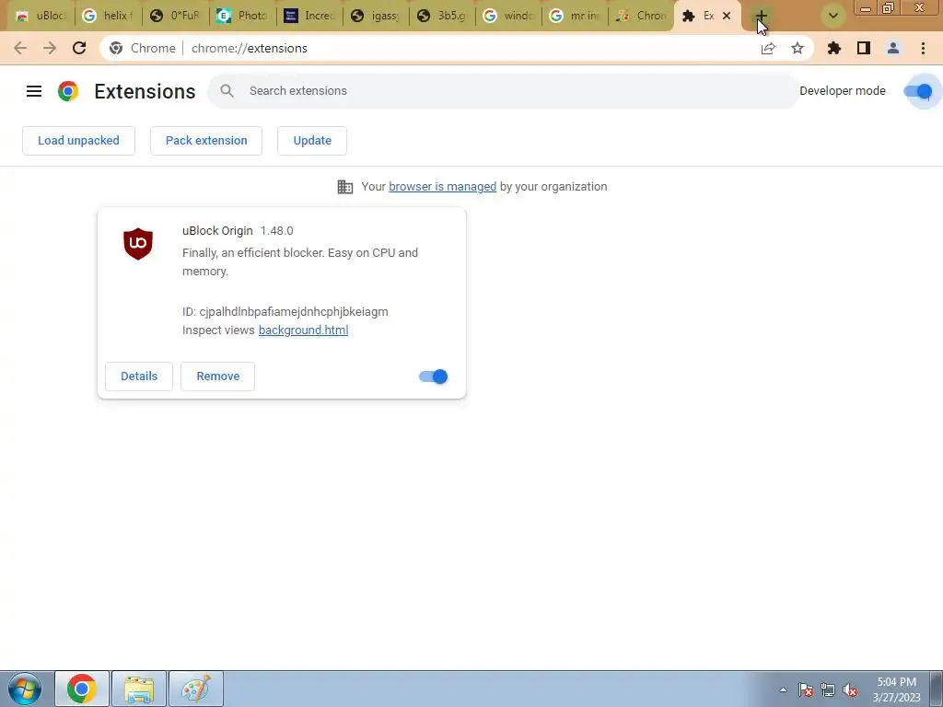Click the Action Center flag tray icon
The height and width of the screenshot is (707, 943).
point(805,690)
